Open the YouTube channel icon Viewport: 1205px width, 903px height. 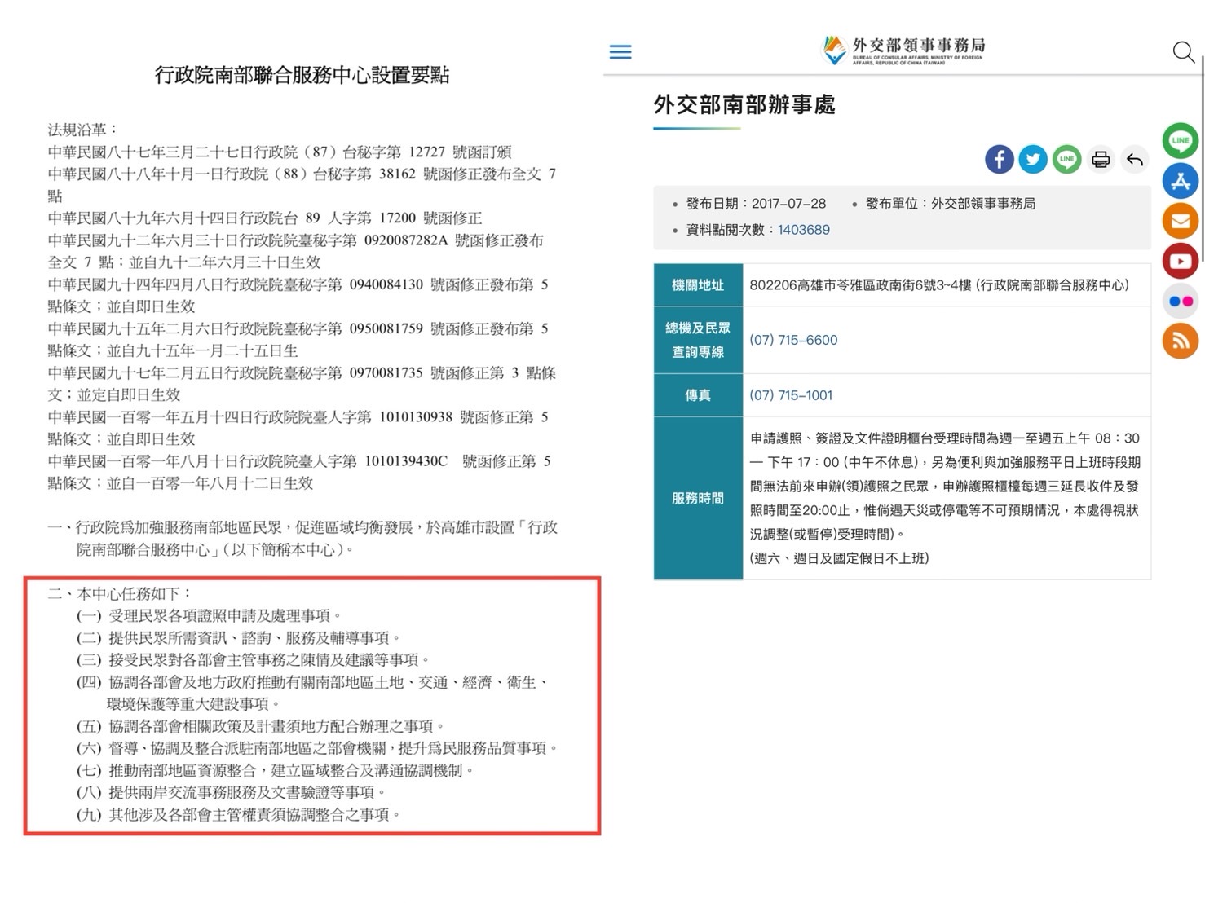click(x=1180, y=261)
